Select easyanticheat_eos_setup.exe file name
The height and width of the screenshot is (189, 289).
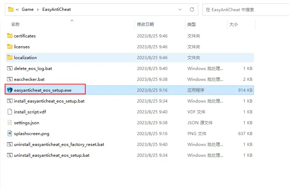point(43,90)
